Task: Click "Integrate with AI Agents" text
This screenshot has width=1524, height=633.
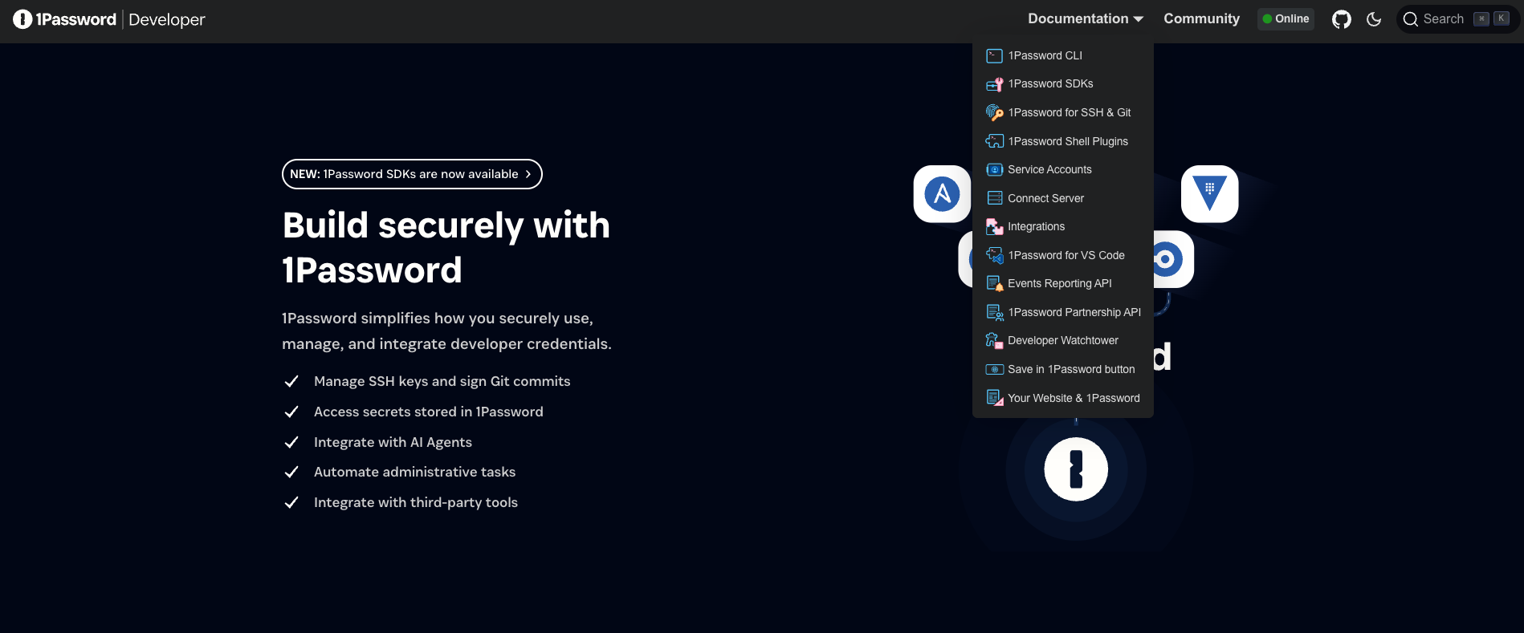Action: pyautogui.click(x=393, y=442)
